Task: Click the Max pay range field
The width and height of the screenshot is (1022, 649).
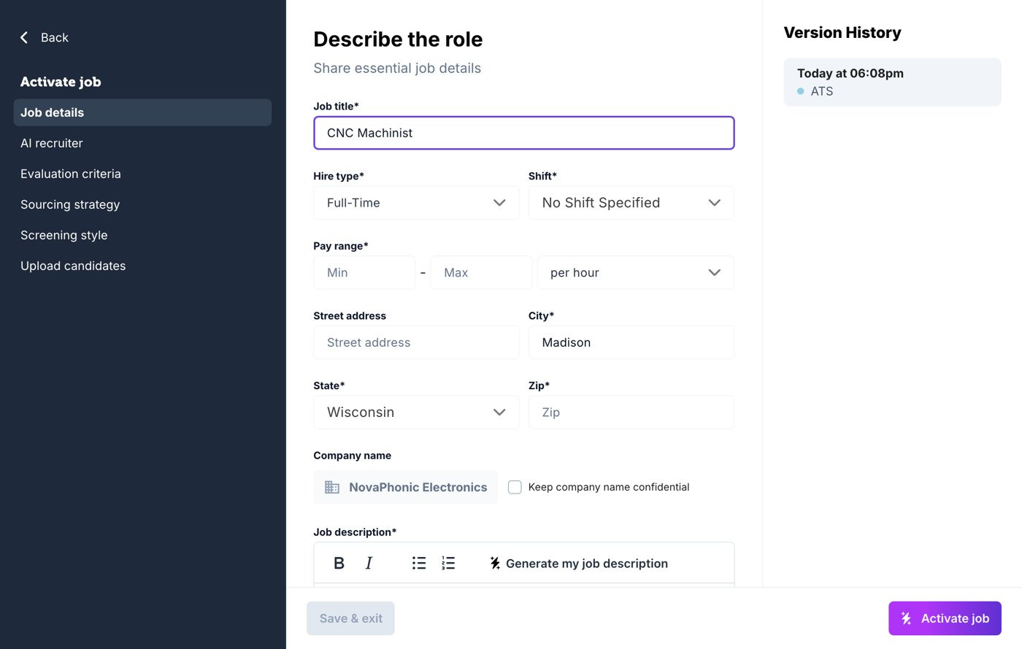Action: pos(481,272)
